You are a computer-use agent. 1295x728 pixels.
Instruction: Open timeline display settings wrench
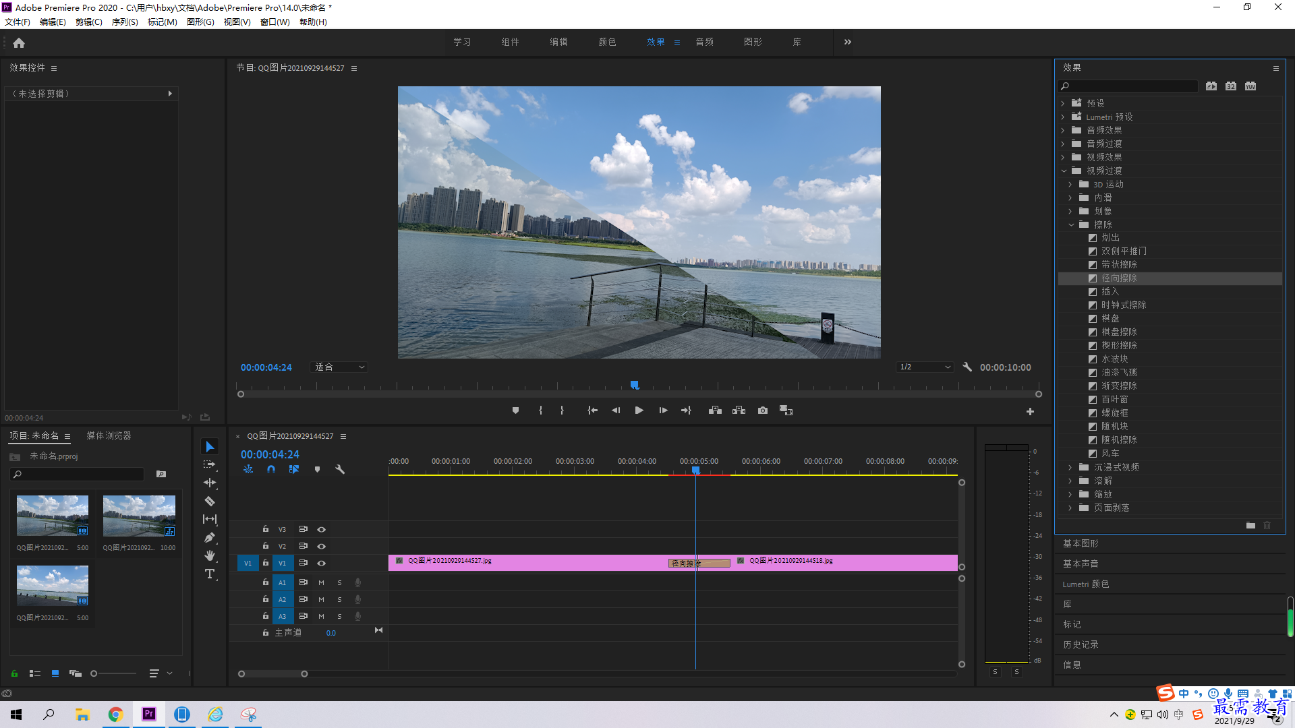340,469
